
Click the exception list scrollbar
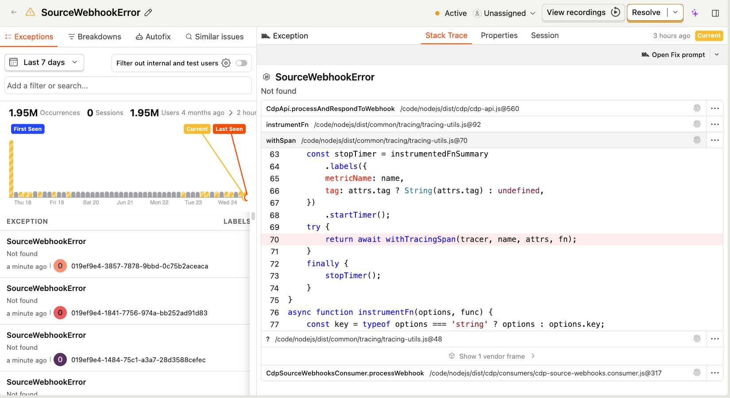point(253,216)
